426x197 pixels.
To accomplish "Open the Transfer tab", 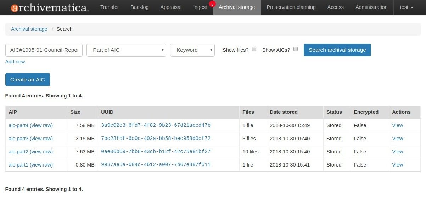I will 110,7.
